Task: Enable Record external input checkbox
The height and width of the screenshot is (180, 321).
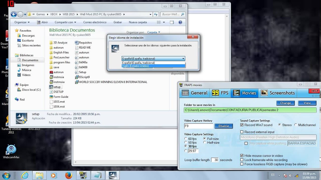Action: point(242,132)
